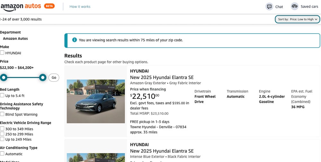Viewport: 321px width, 162px height.
Task: Click Price when financing label
Action: 148,89
